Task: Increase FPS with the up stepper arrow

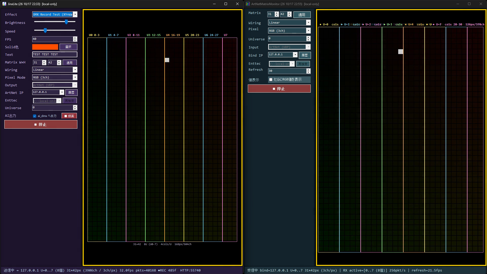Action: coord(75,38)
